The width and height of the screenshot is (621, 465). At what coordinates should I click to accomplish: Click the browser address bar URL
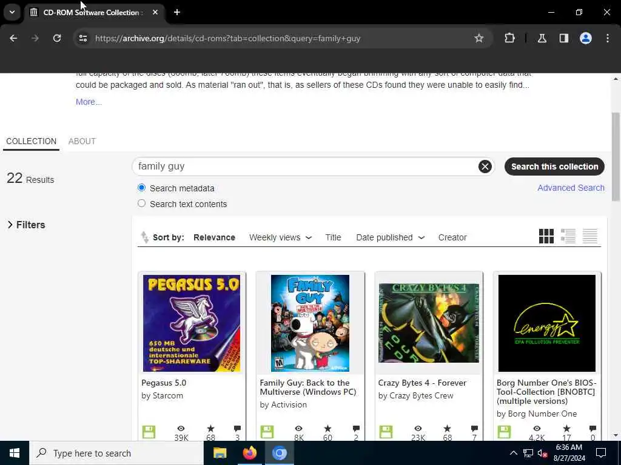coord(228,38)
